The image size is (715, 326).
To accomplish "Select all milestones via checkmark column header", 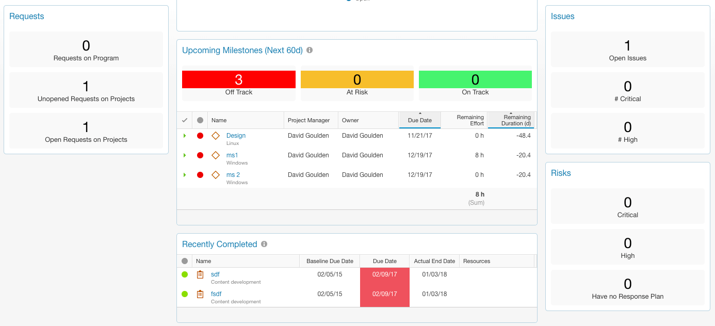I will 185,120.
